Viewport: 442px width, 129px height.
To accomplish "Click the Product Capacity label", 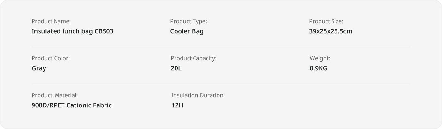I will click(194, 58).
